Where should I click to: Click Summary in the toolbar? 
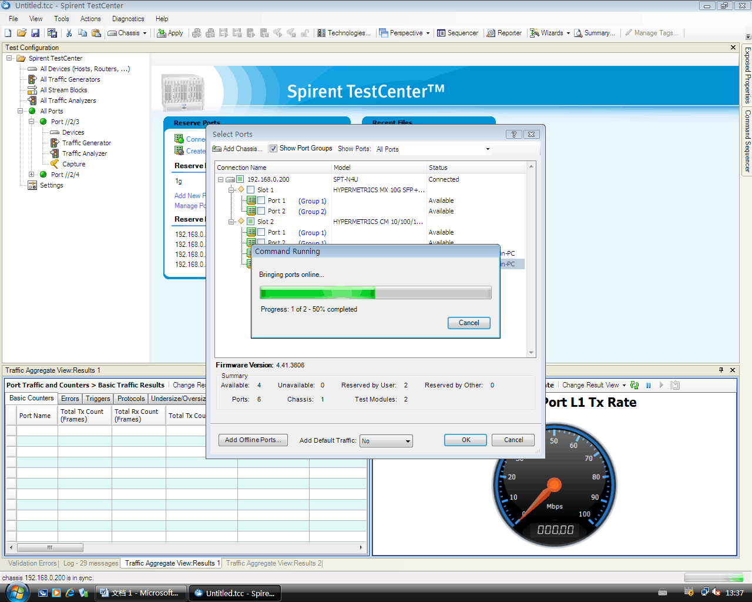pyautogui.click(x=595, y=33)
